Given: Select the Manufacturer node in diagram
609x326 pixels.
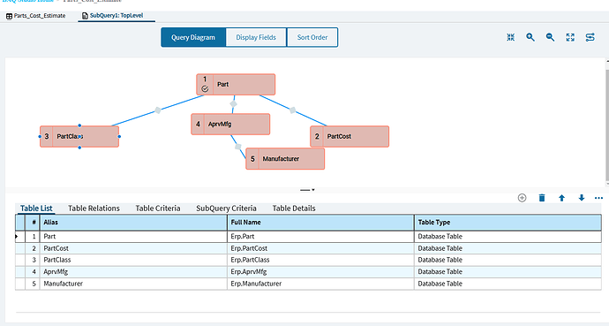Looking at the screenshot, I should 285,159.
